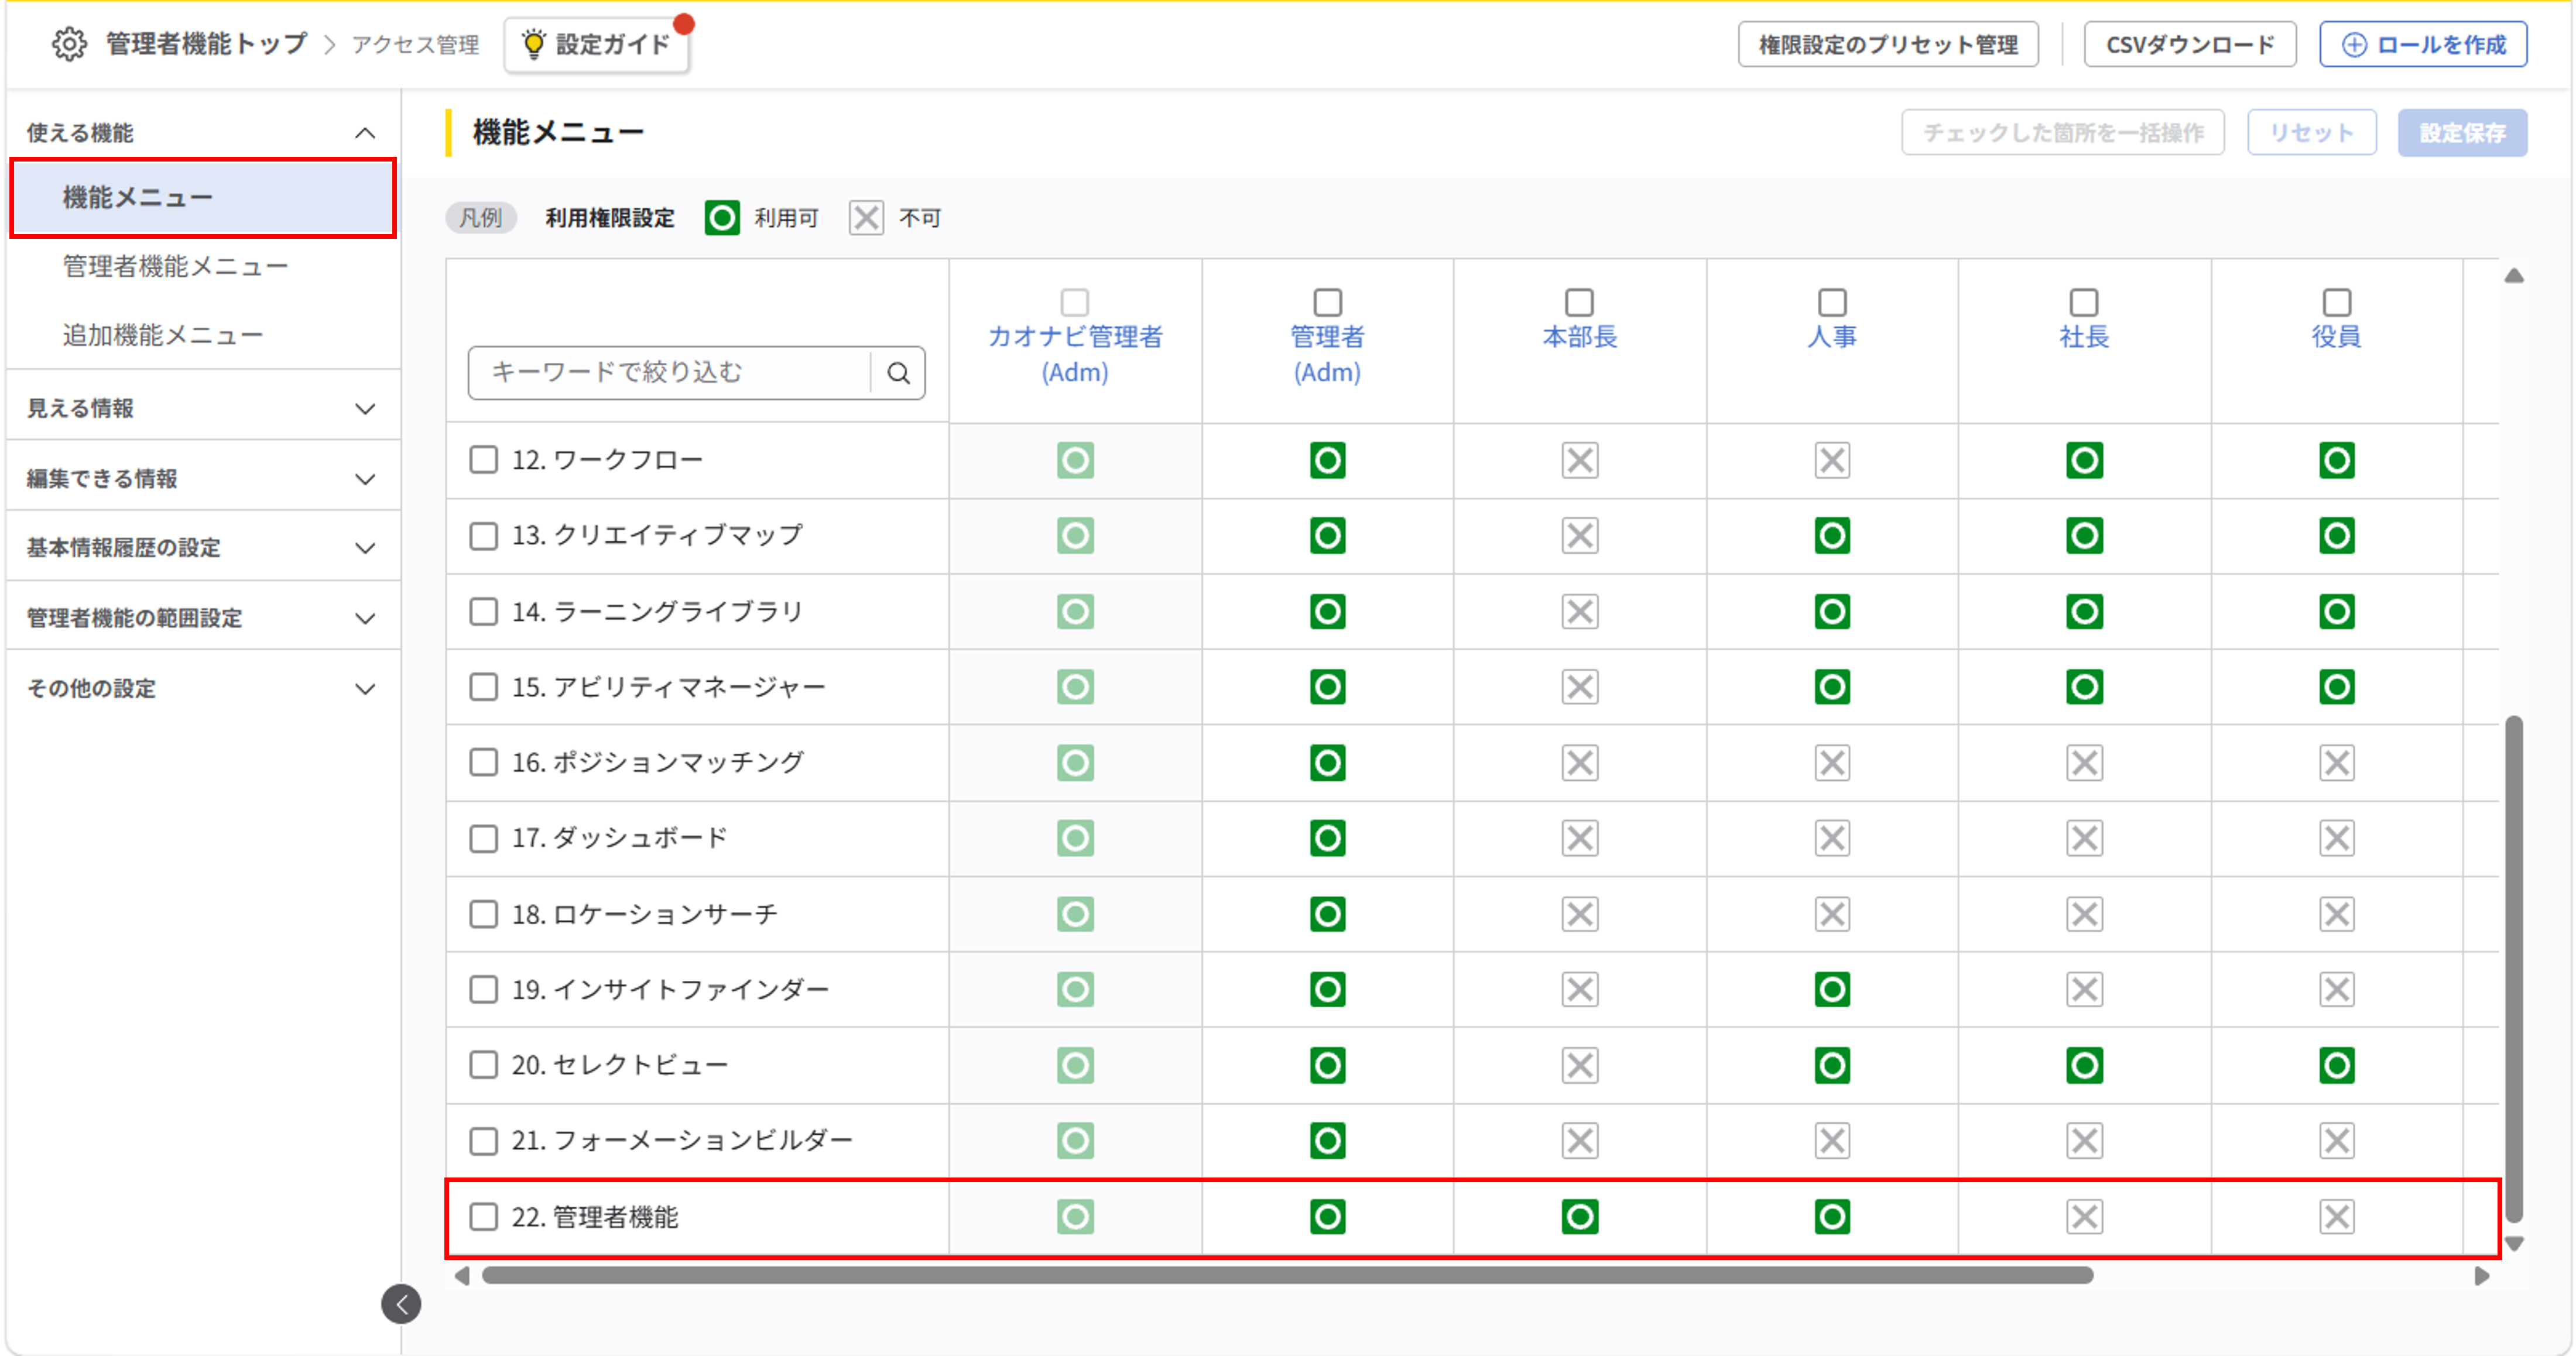Toggle 社長 permission for 16. ポジションマッチング
Screen dimensions: 2576x1356
tap(2084, 763)
